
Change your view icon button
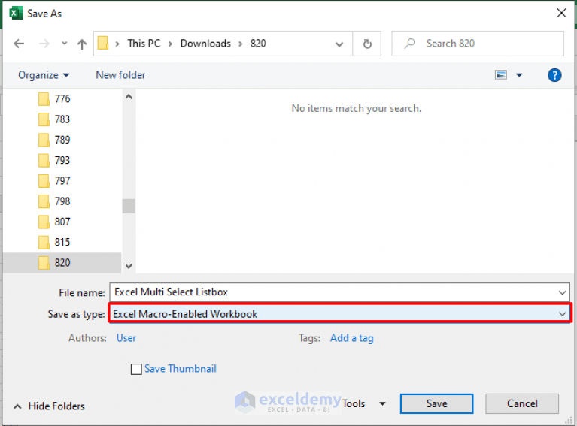(x=501, y=75)
